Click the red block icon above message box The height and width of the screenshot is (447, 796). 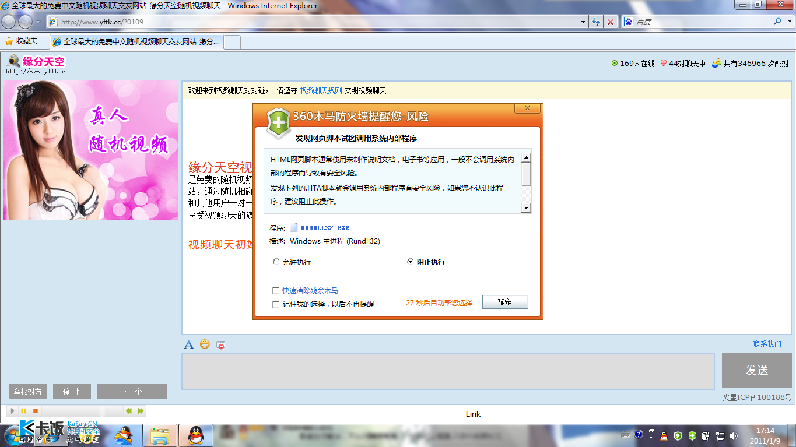[x=220, y=345]
